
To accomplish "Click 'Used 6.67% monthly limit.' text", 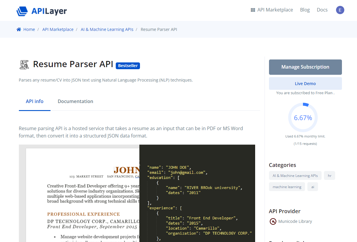I will point(305,136).
